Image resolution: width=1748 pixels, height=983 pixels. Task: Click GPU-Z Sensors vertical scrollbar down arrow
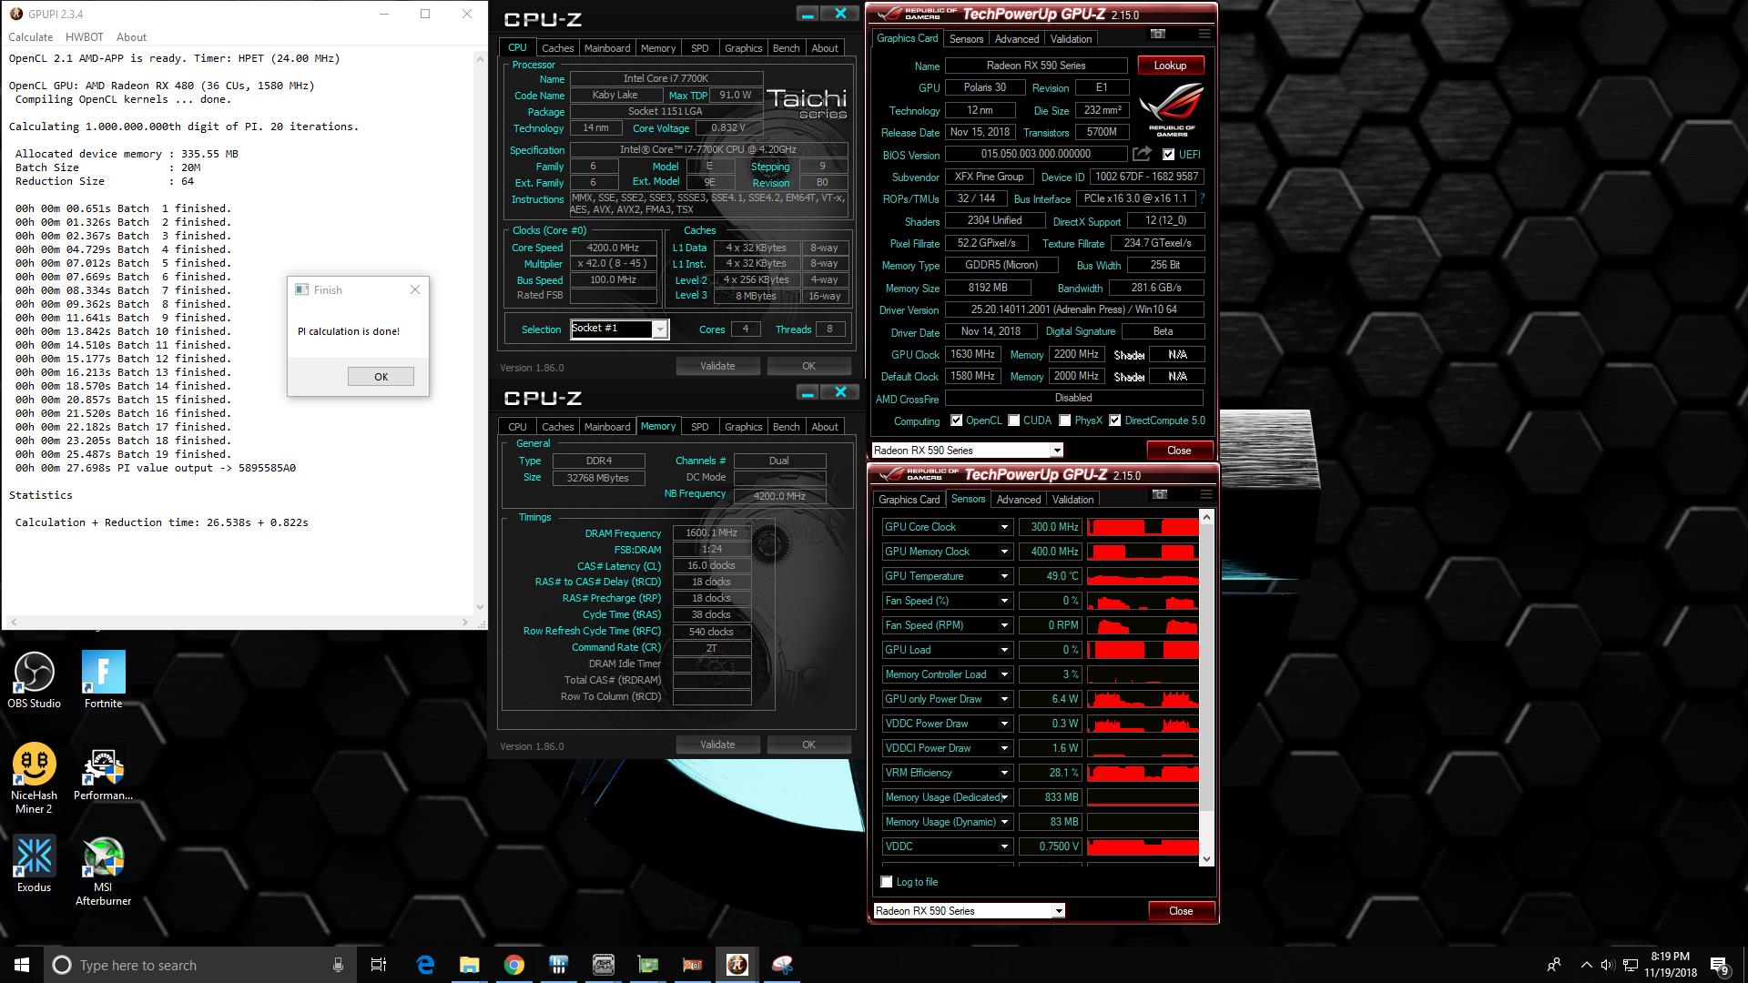point(1207,858)
